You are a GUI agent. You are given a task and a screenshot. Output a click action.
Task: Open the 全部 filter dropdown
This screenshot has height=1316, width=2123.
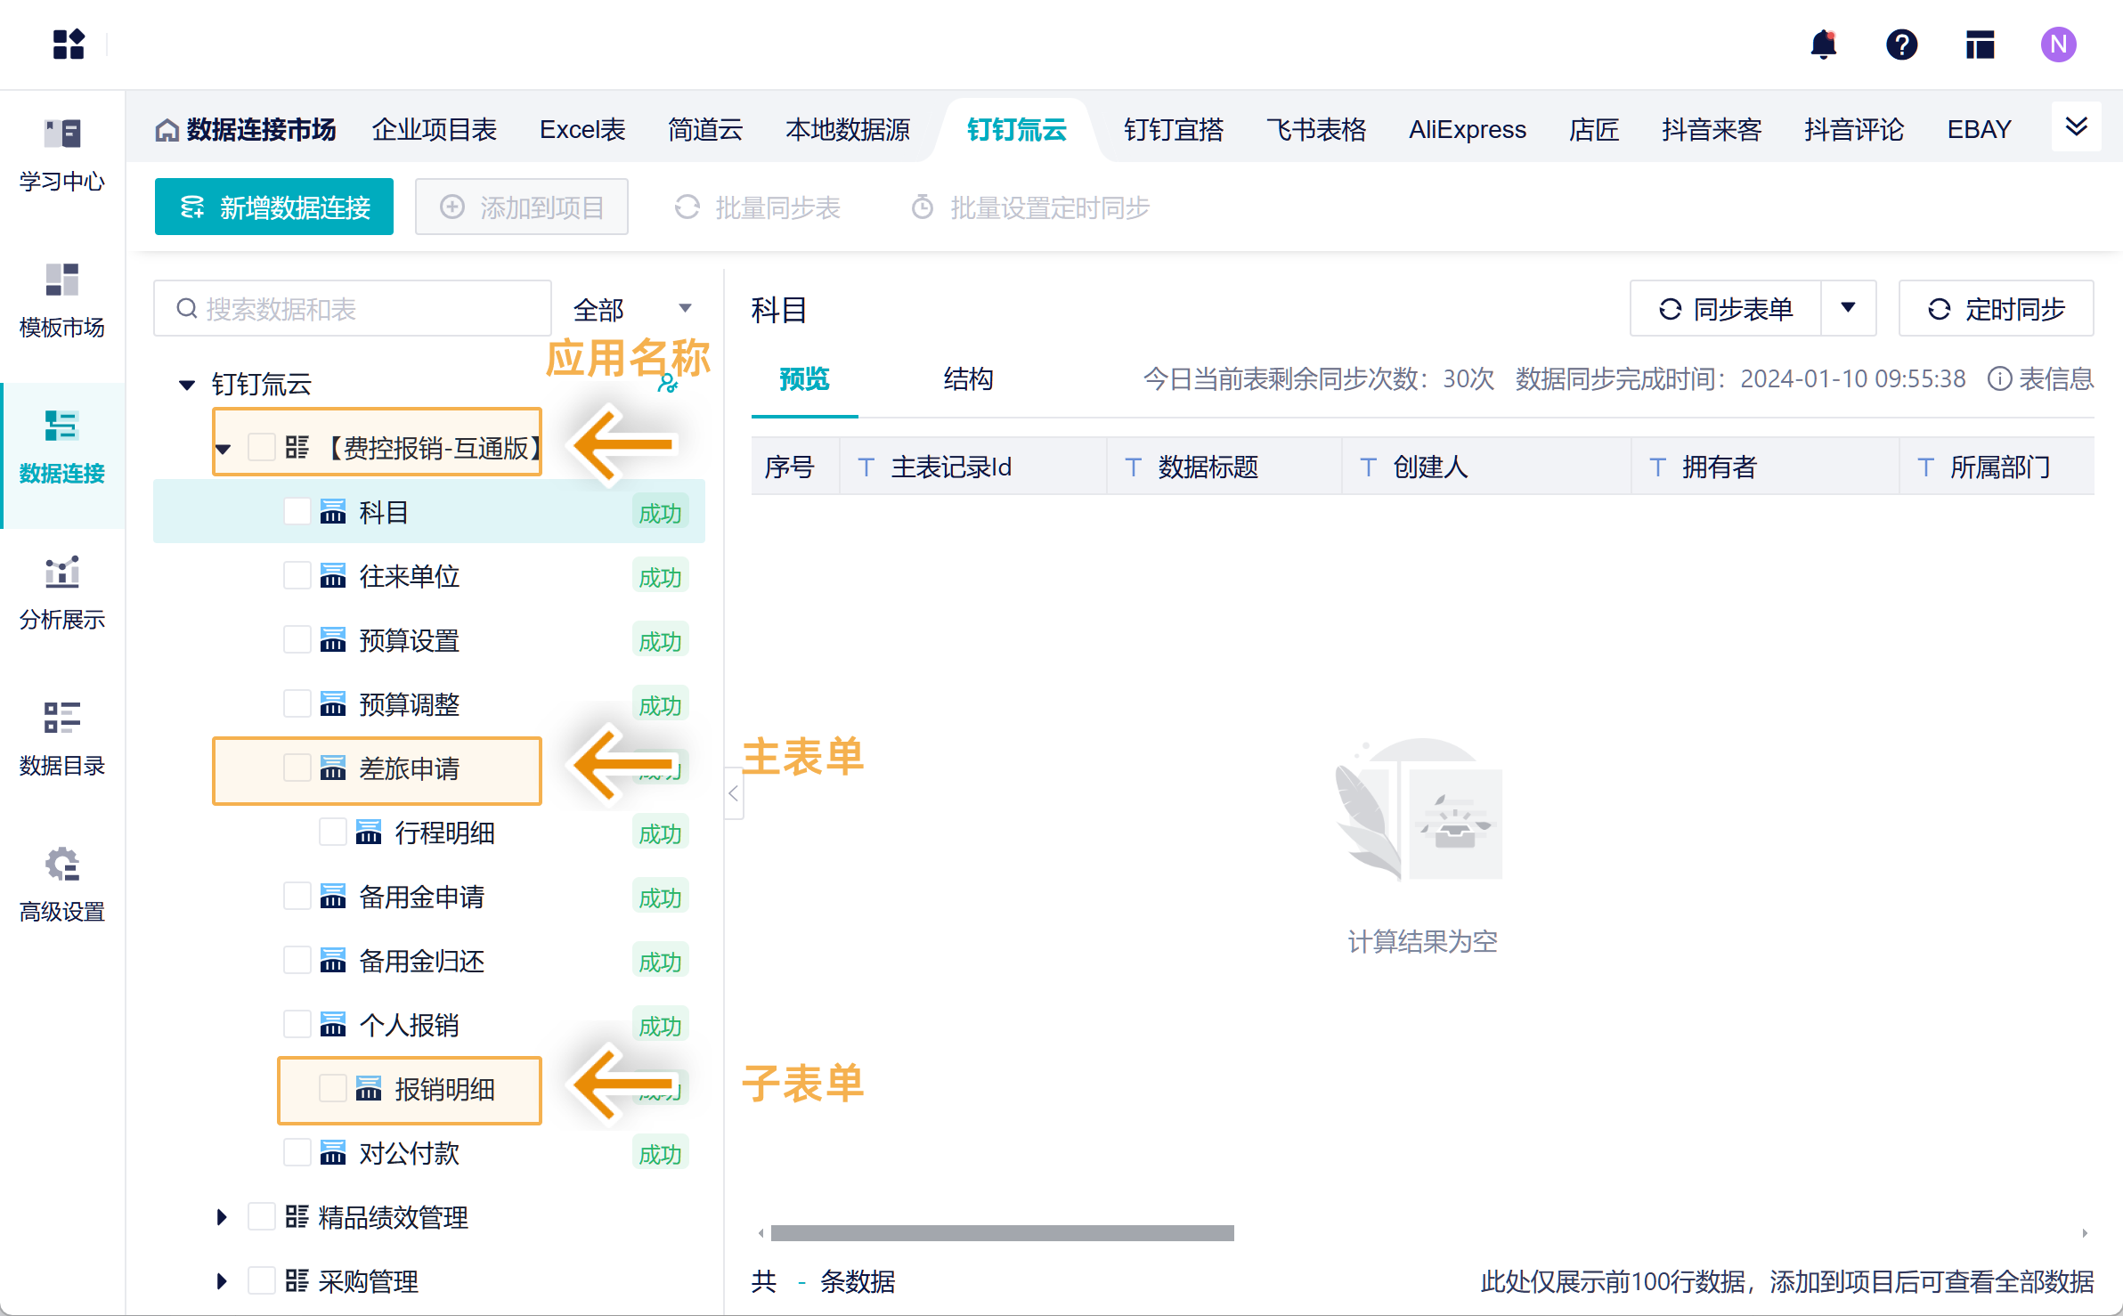coord(632,309)
